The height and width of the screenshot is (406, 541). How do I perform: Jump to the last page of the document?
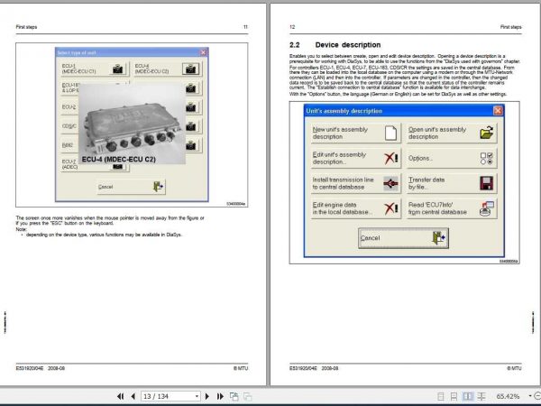coord(220,396)
